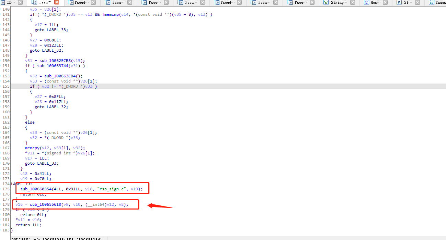Click the IDA View tab icon
The width and height of the screenshot is (446, 240).
point(3,2)
